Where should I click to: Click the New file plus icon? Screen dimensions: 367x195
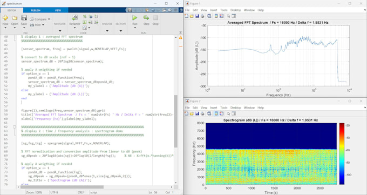point(5,18)
